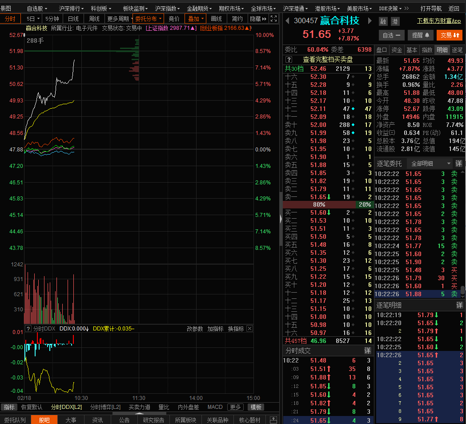Switch to the 周线 weekly chart
The width and height of the screenshot is (466, 424).
(94, 19)
